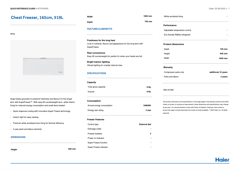Click the DIMENSIONS section heading
Screen dimensions: 240x170
(18, 137)
